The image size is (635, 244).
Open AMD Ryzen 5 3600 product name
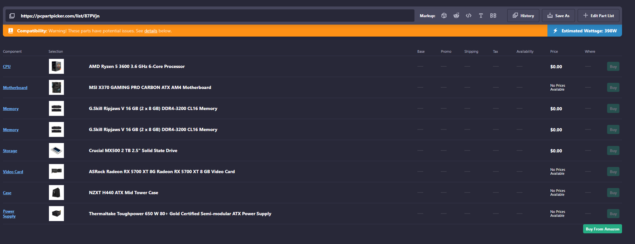[137, 66]
